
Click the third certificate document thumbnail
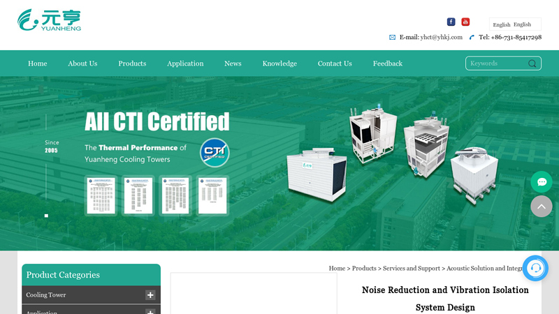point(175,195)
